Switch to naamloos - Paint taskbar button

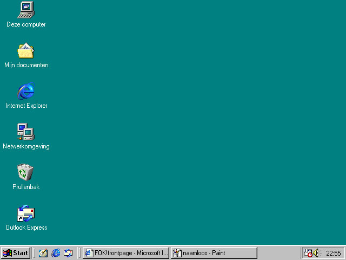click(x=214, y=253)
